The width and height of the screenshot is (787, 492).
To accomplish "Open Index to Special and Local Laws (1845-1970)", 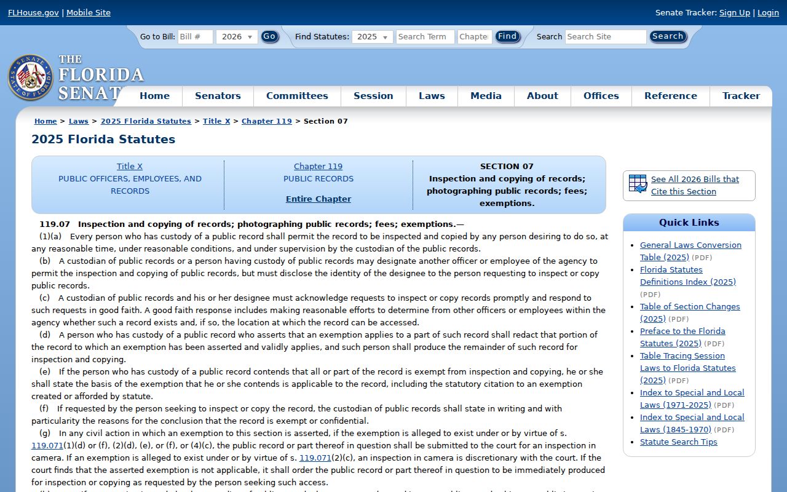I will point(692,423).
